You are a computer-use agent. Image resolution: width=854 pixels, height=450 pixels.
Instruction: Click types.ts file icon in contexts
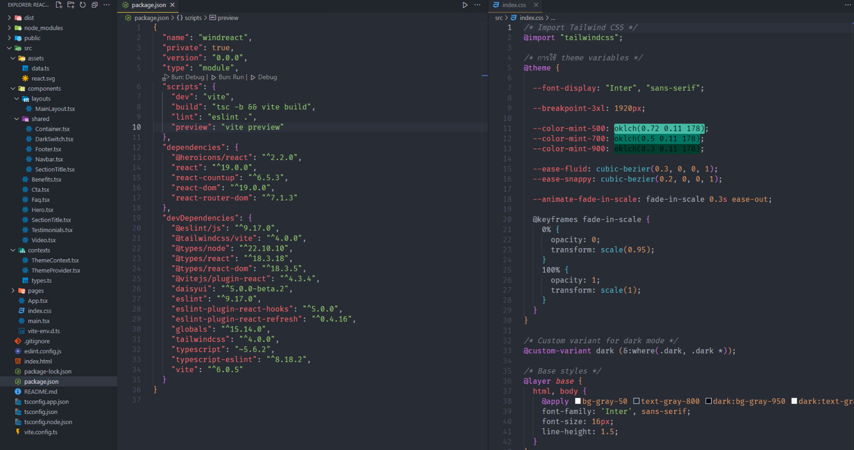pos(25,281)
